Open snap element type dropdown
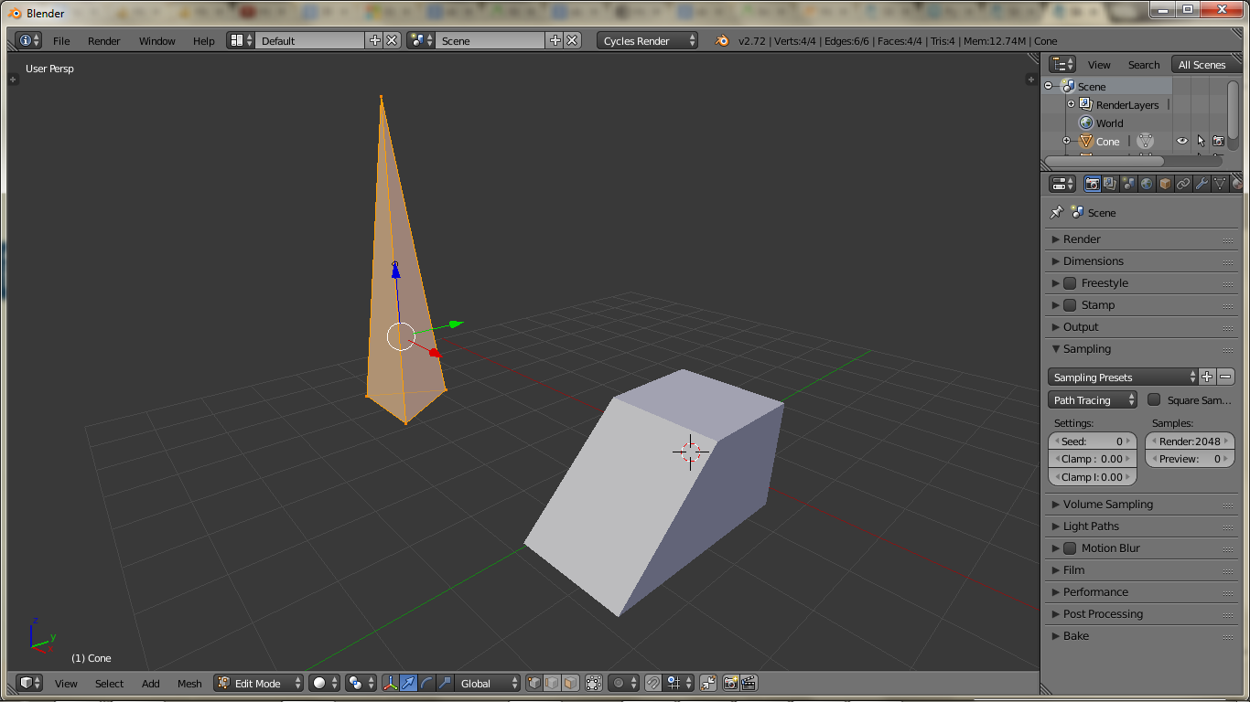Viewport: 1250px width, 702px height. coord(679,683)
